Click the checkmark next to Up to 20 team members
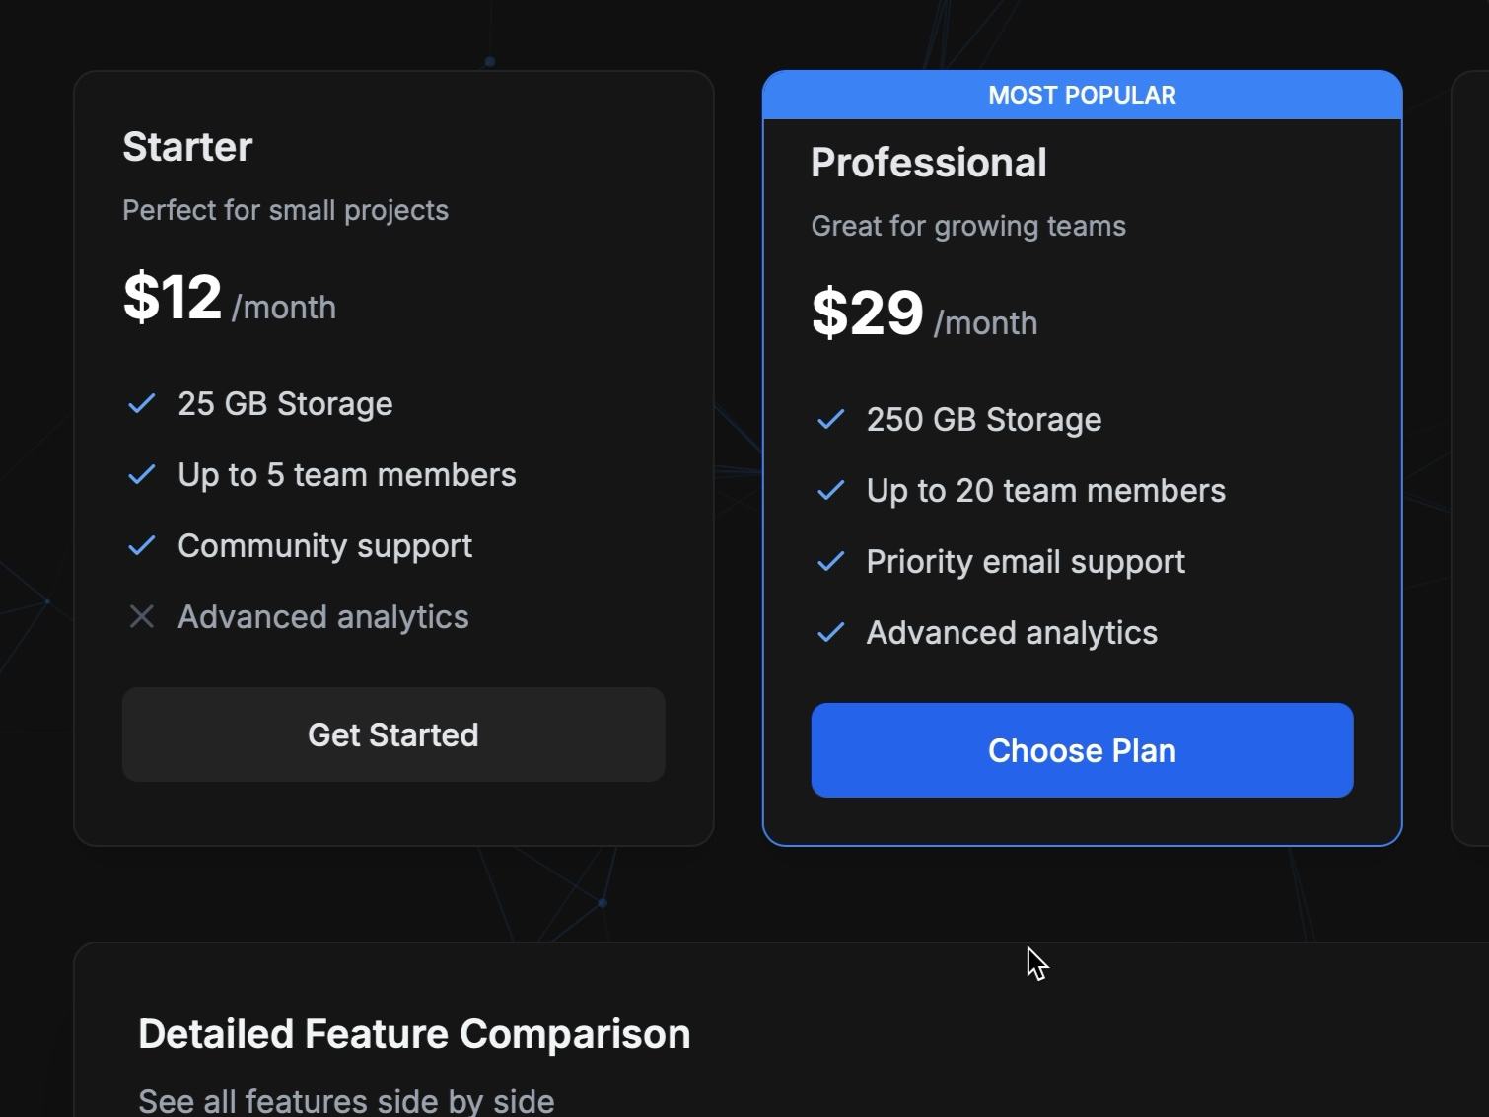The width and height of the screenshot is (1489, 1117). pyautogui.click(x=831, y=490)
